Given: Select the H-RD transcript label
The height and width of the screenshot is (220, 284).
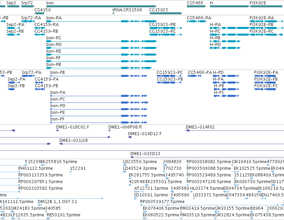Looking at the screenshot, I should [215, 45].
